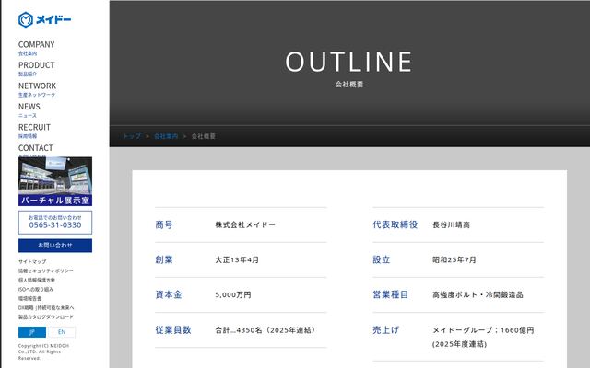Click the 売上げ label
The height and width of the screenshot is (368, 590).
pos(386,330)
